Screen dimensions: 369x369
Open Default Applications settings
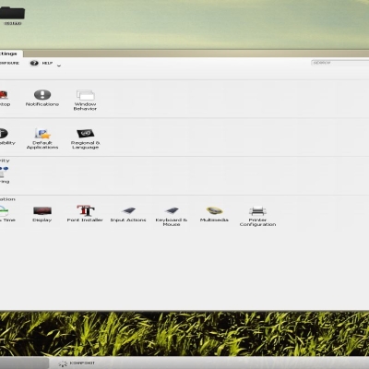click(42, 138)
